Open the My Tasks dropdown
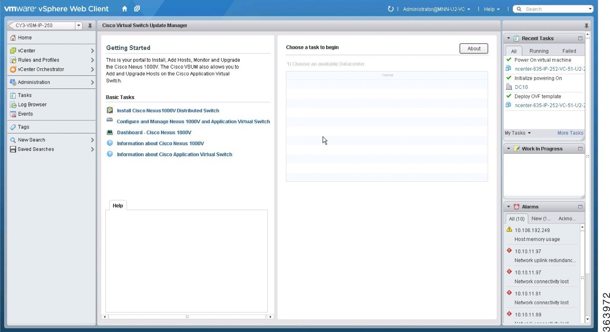Screen dimensions: 610x332 click(x=518, y=133)
